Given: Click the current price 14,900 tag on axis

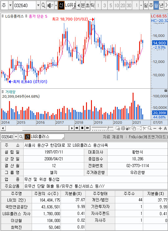Looking at the screenshot, I should coord(159,43).
